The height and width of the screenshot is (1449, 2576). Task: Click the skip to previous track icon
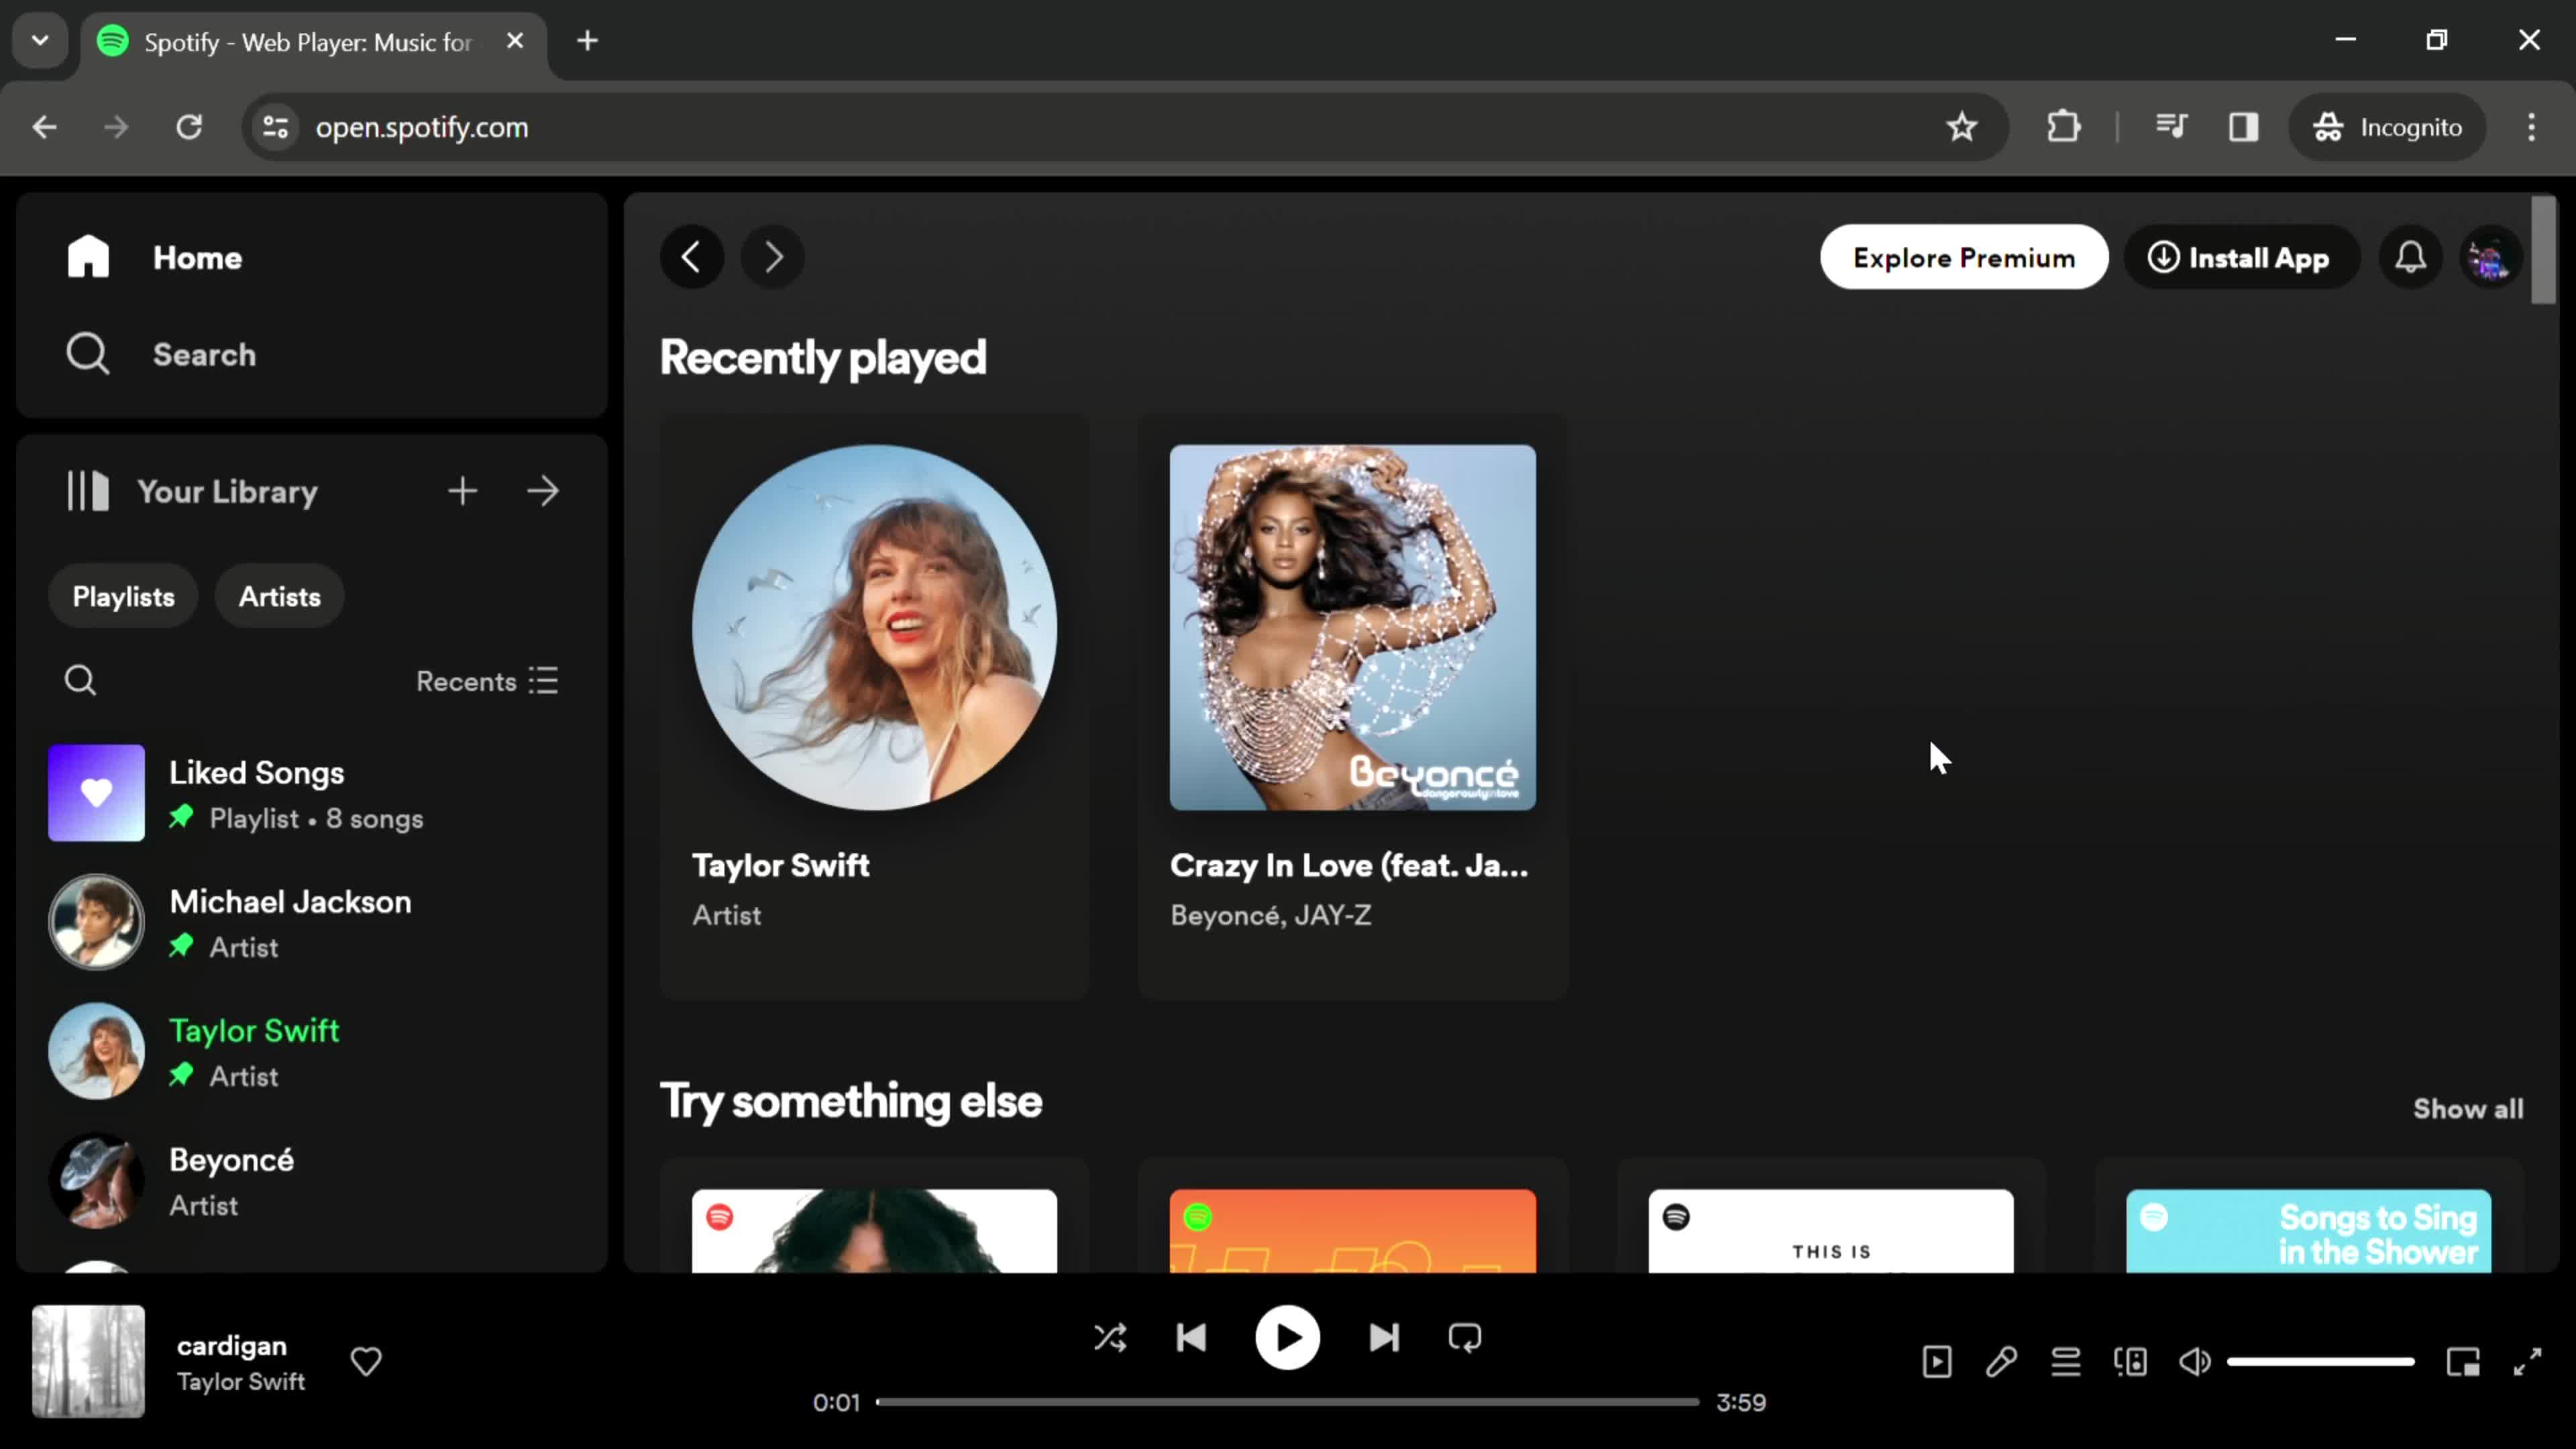click(1194, 1338)
